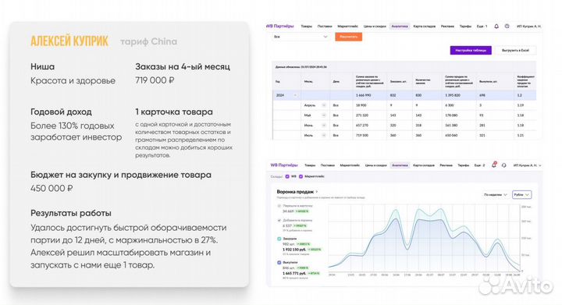Open Цены и скидки in top table screen
Screen dimensions: 562x305
pos(375,27)
